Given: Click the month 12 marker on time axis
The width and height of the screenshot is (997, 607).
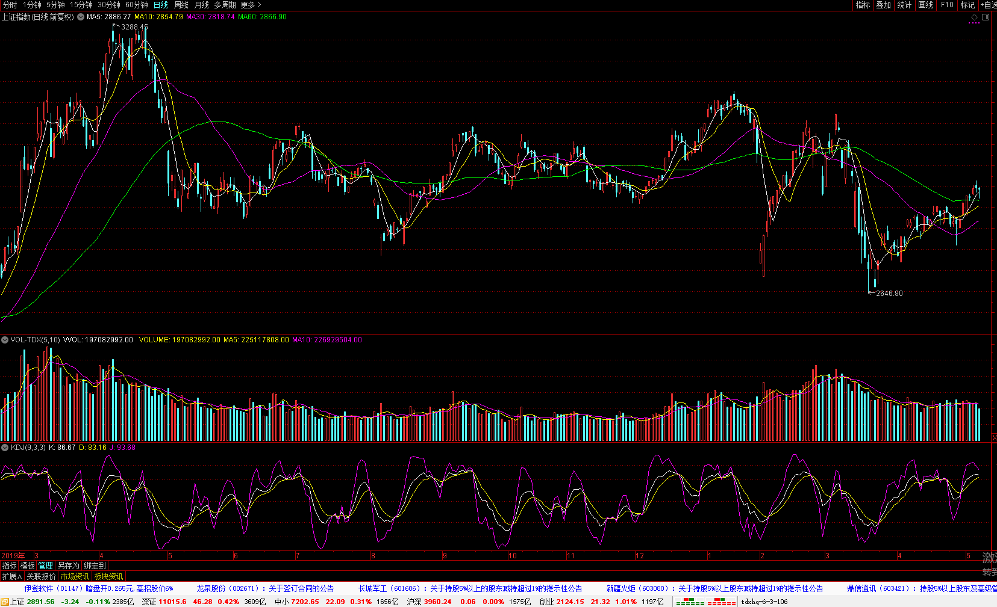Looking at the screenshot, I should click(x=640, y=556).
